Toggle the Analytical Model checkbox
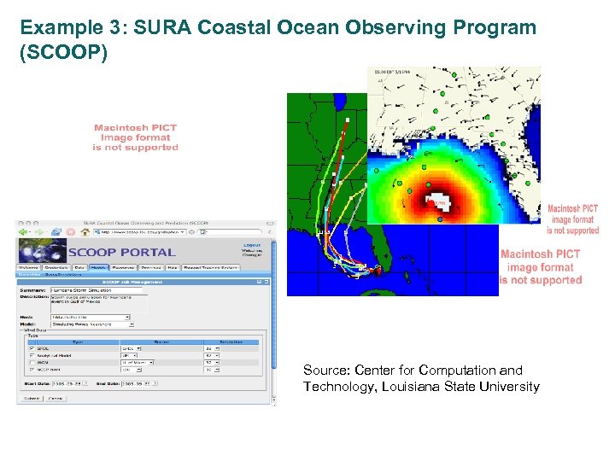 [32, 355]
